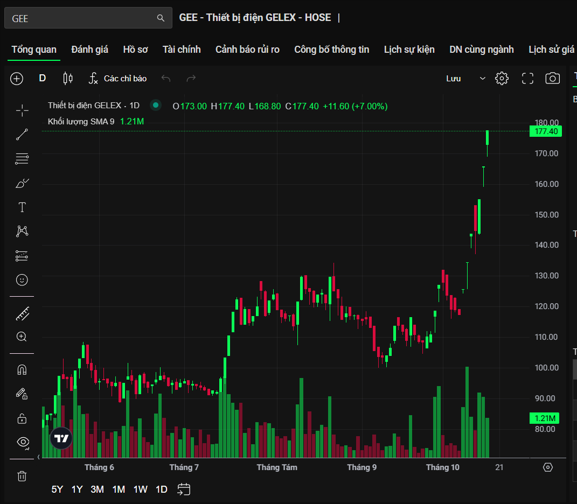Click the zoom in magnifier tool
Image resolution: width=577 pixels, height=504 pixels.
click(22, 337)
